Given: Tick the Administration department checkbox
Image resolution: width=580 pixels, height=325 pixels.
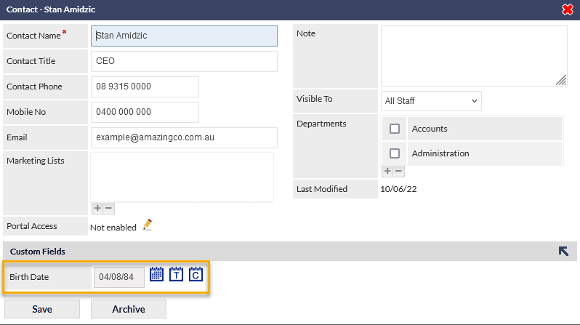Looking at the screenshot, I should coord(395,153).
